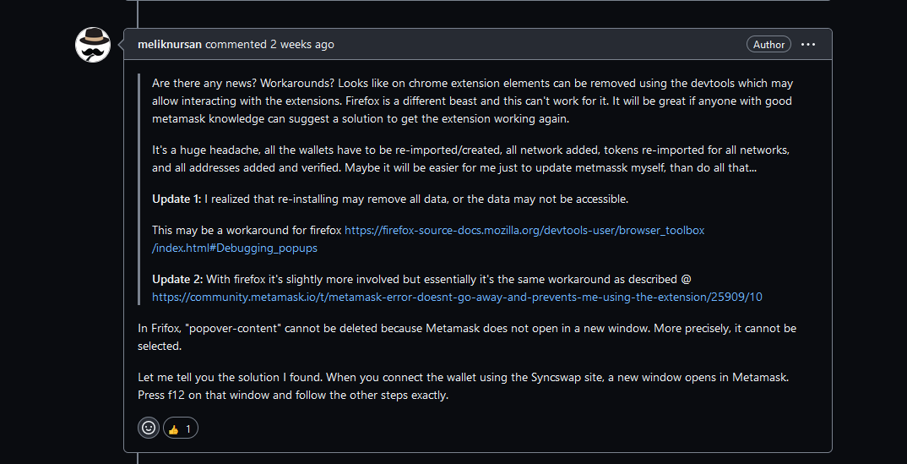Open the "2 weeks ago" timestamp permalink
907x464 pixels.
[x=302, y=45]
